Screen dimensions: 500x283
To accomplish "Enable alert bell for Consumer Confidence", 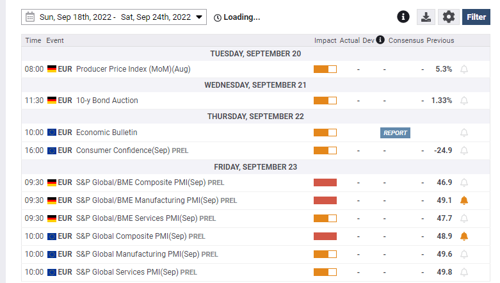I will coord(464,150).
